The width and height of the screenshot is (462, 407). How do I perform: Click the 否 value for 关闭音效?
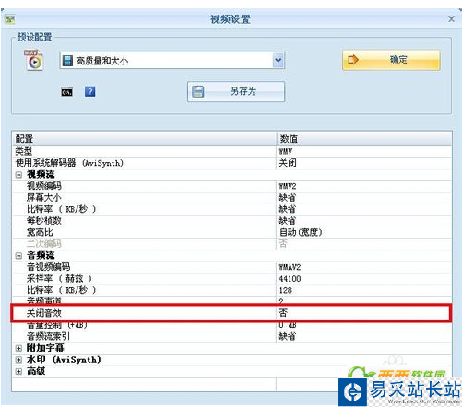click(283, 313)
